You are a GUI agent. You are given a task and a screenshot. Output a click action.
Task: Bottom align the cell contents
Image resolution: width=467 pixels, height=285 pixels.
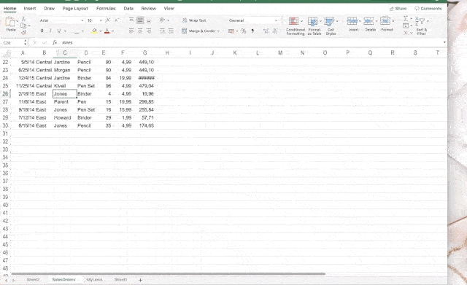coord(149,20)
